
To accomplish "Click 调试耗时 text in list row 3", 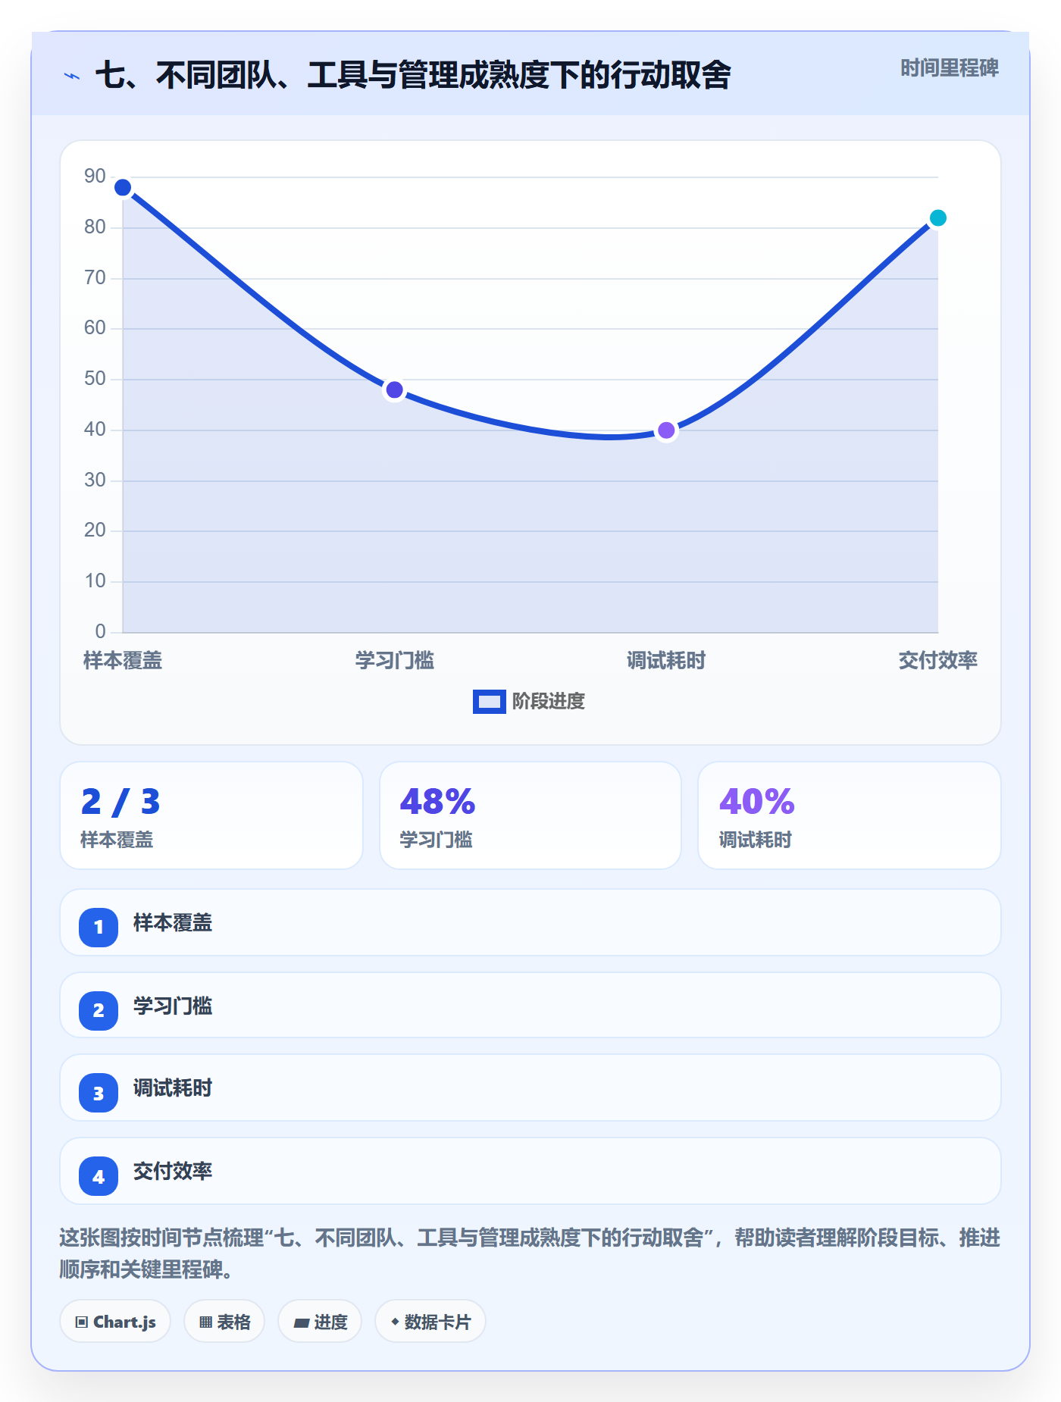I will 173,1088.
